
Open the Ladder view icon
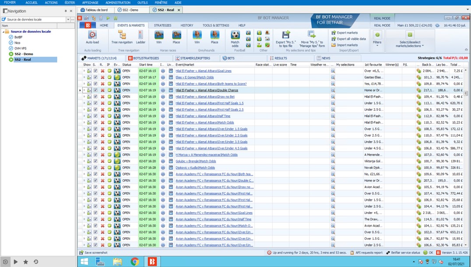point(141,35)
